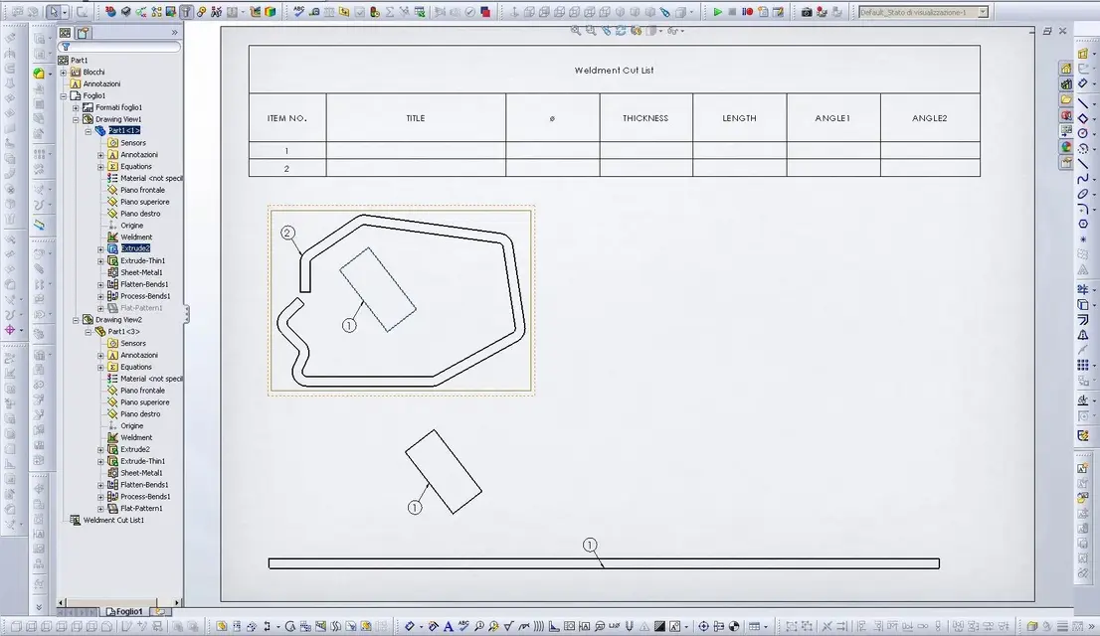Click the zoom to area magnifier above drawing
Image resolution: width=1100 pixels, height=636 pixels.
[x=591, y=31]
